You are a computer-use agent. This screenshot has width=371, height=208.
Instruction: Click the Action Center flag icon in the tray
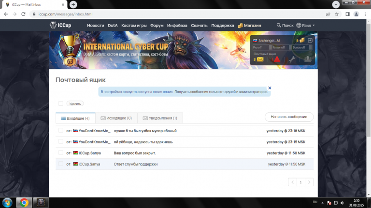329,203
